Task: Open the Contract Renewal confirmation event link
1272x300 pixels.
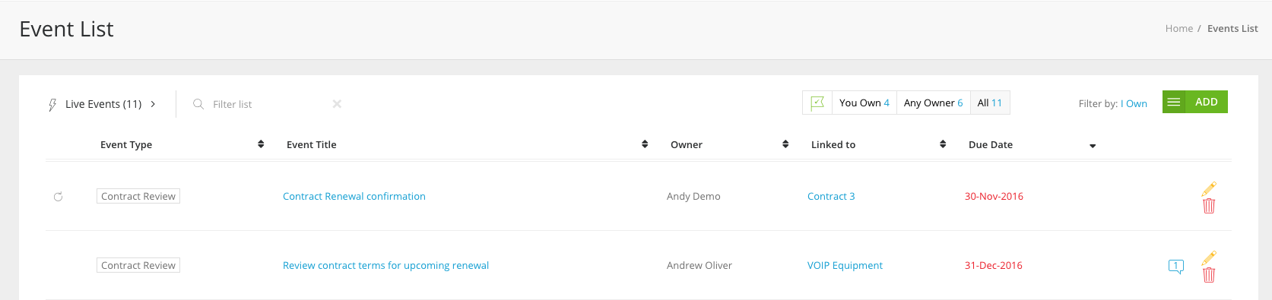Action: [354, 196]
